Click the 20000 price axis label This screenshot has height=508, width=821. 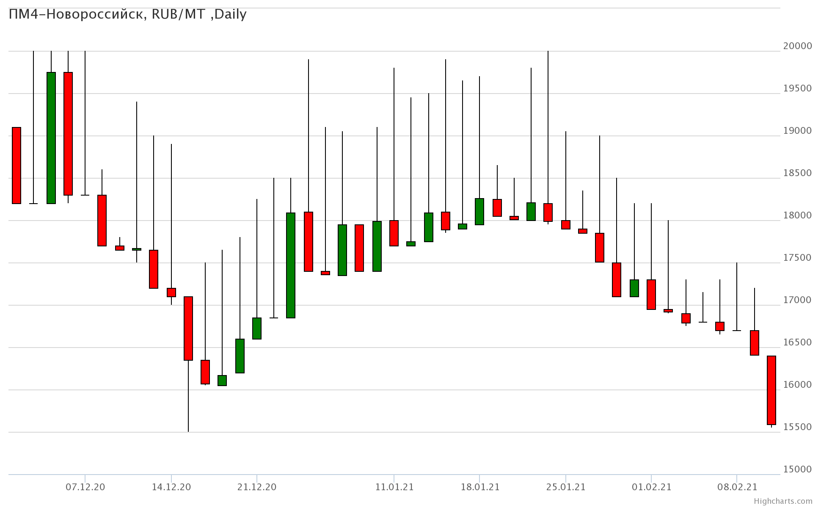[797, 46]
